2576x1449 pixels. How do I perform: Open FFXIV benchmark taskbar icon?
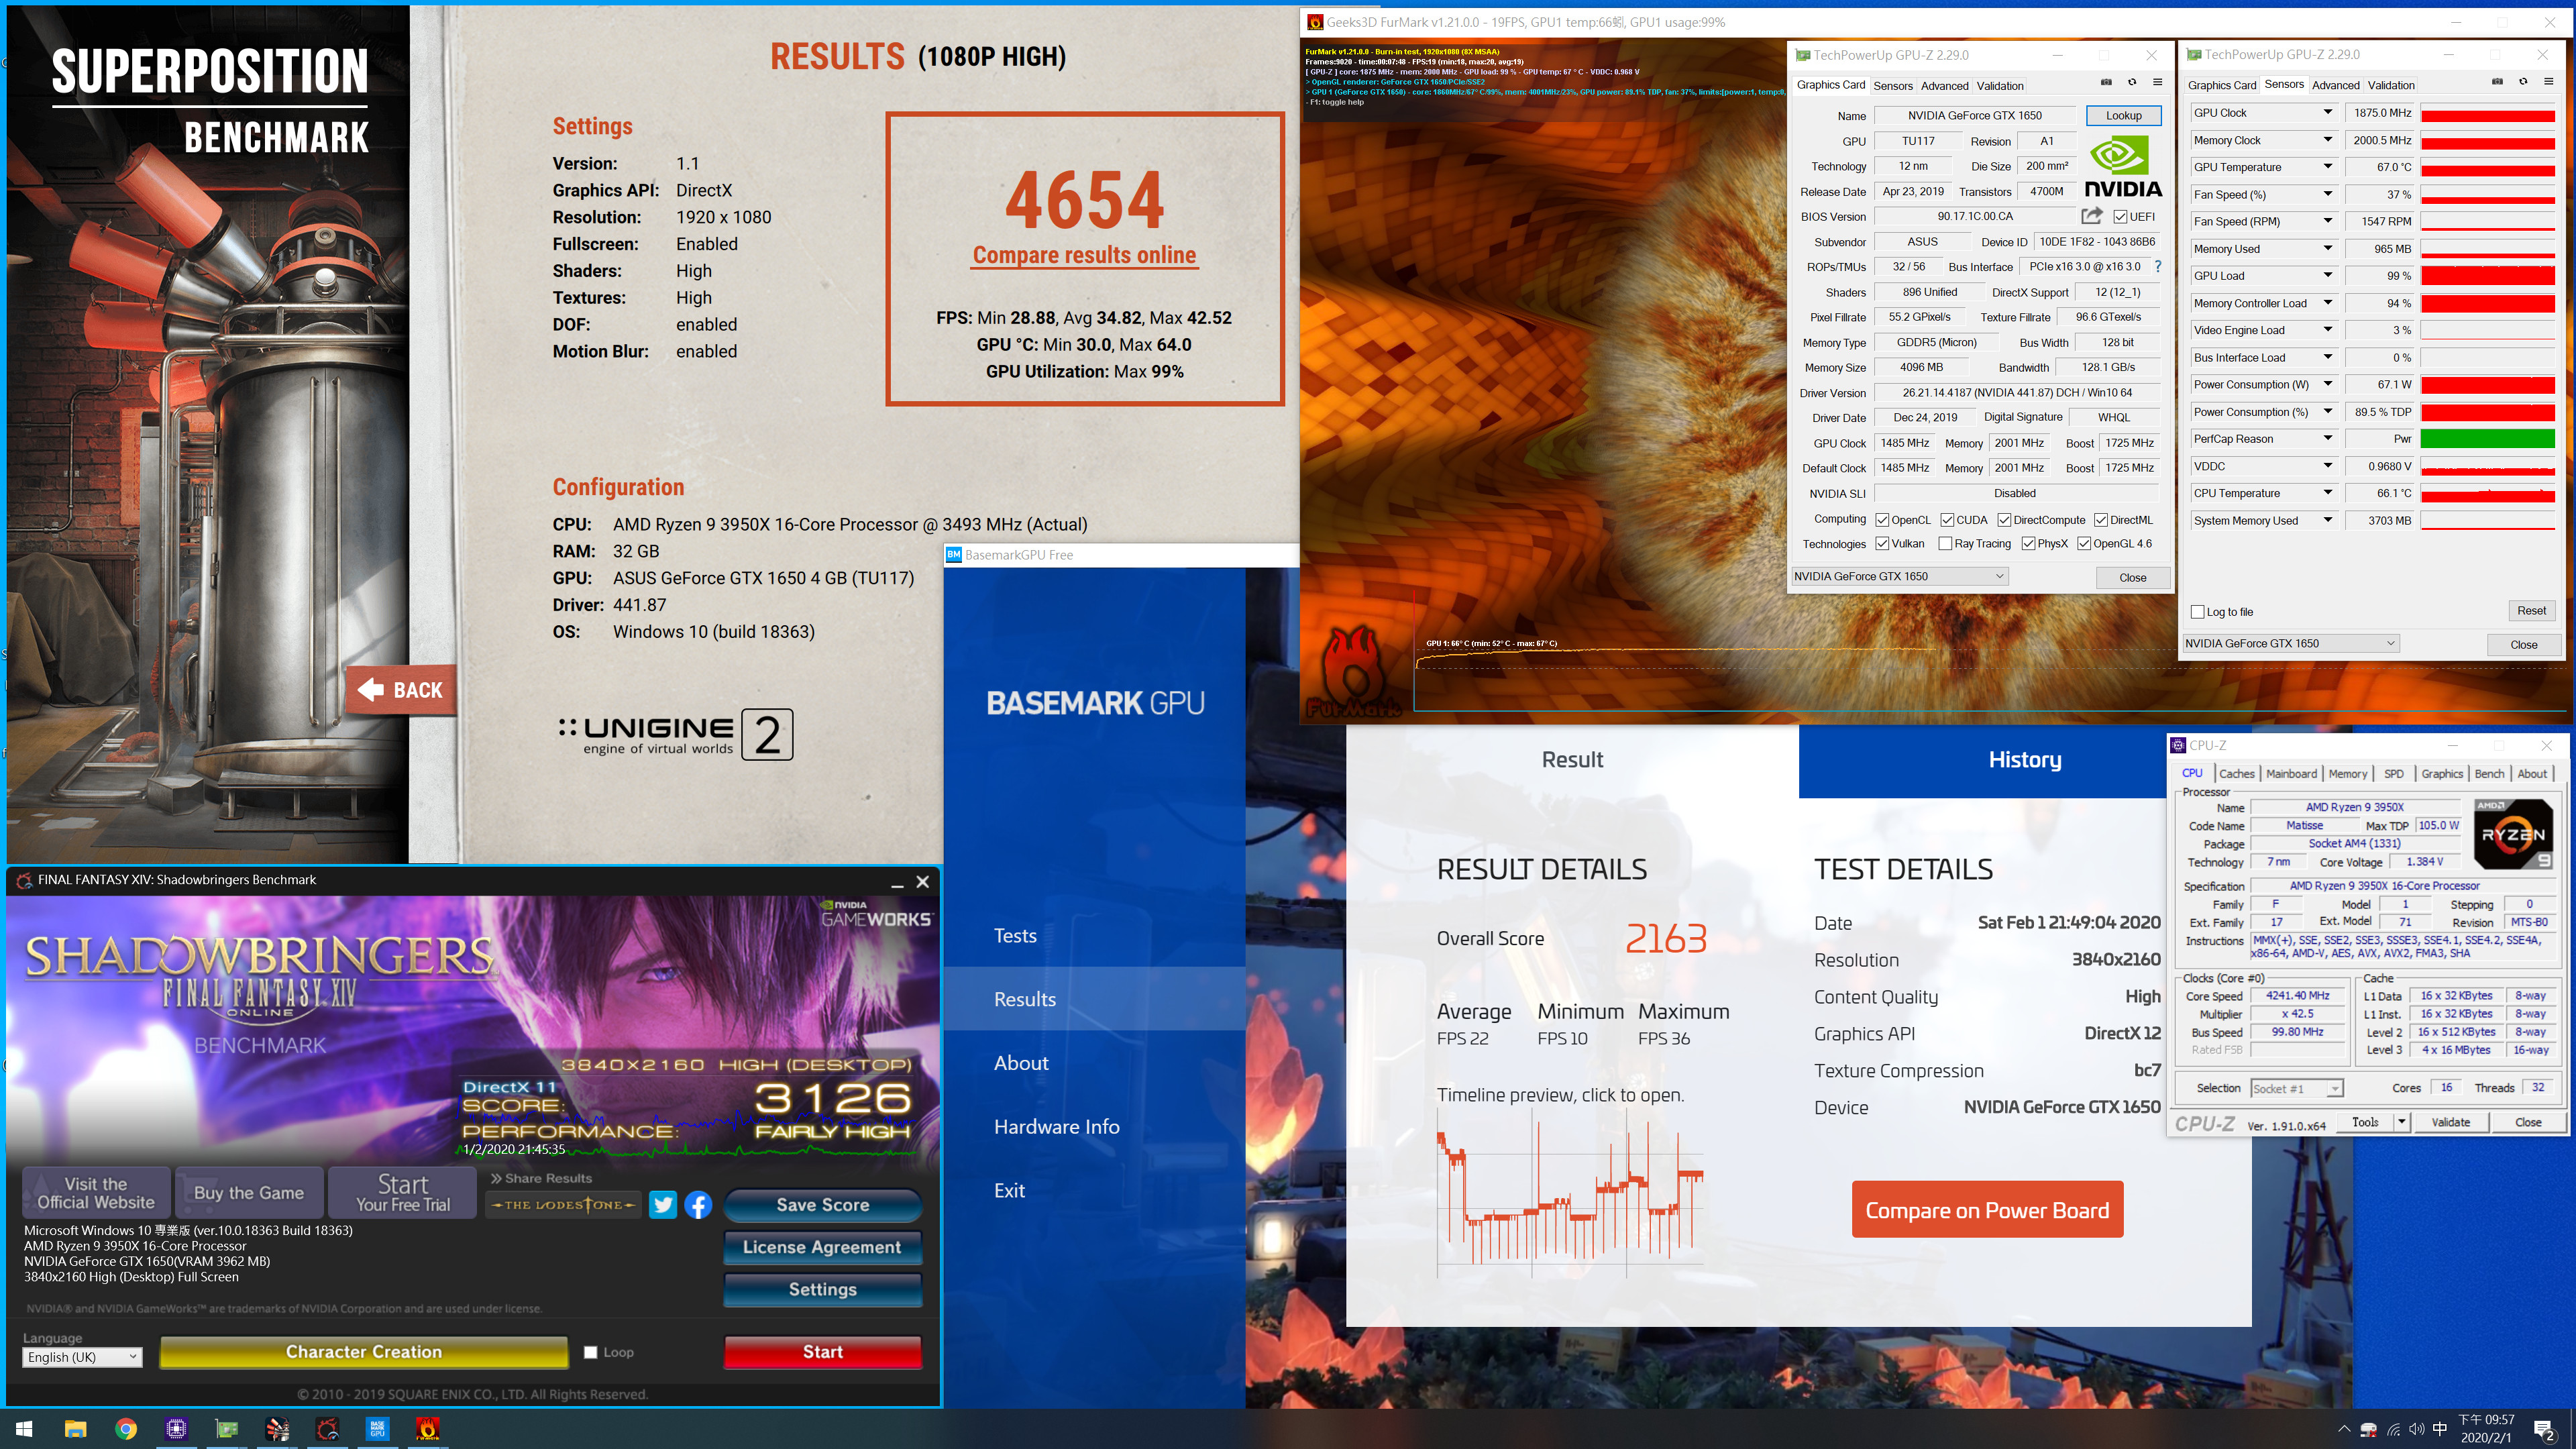pos(327,1428)
